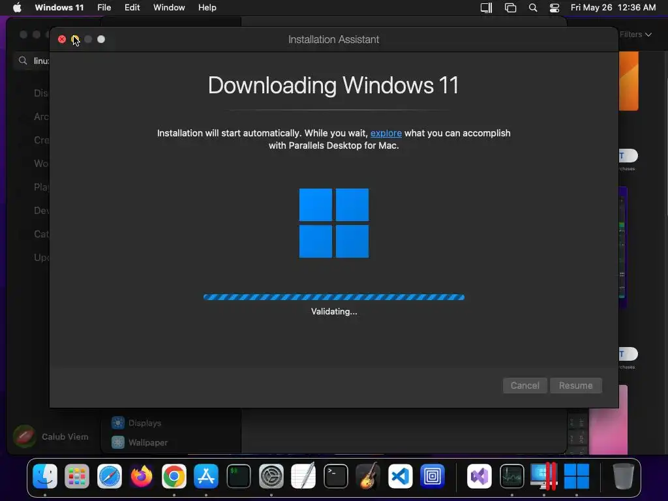This screenshot has width=668, height=501.
Task: Click the Parallels menu bar icon
Action: click(486, 7)
